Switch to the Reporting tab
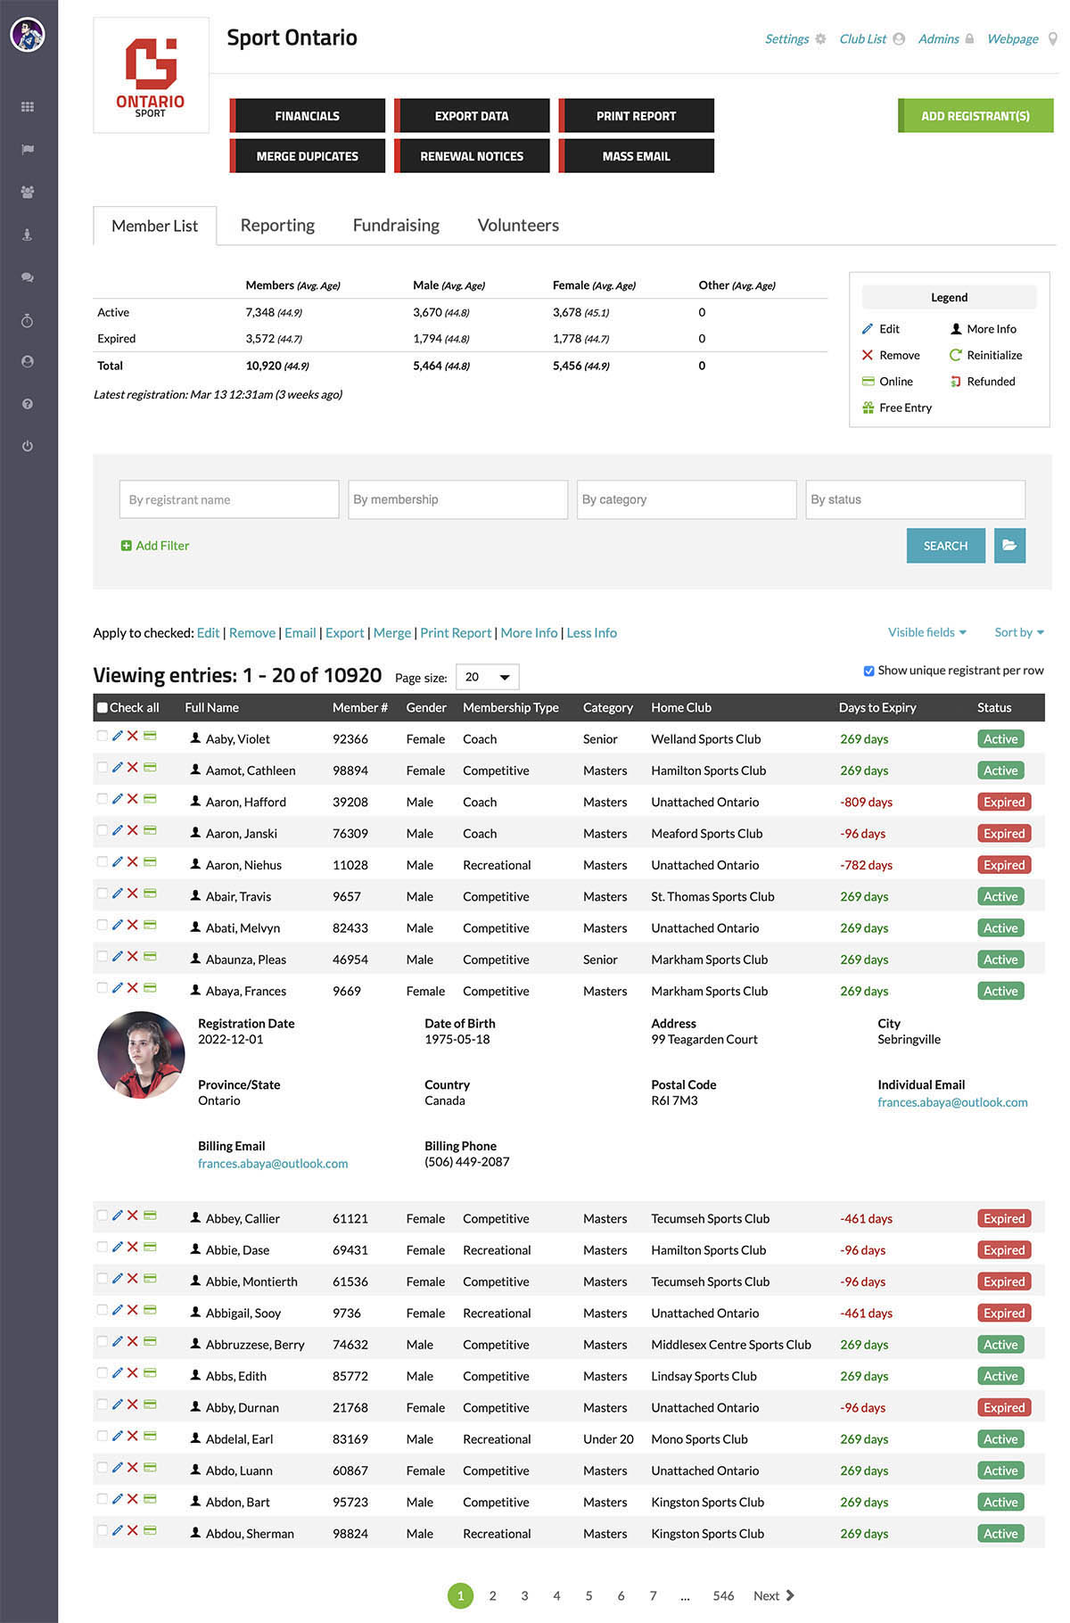Viewport: 1070px width, 1623px height. (x=277, y=226)
